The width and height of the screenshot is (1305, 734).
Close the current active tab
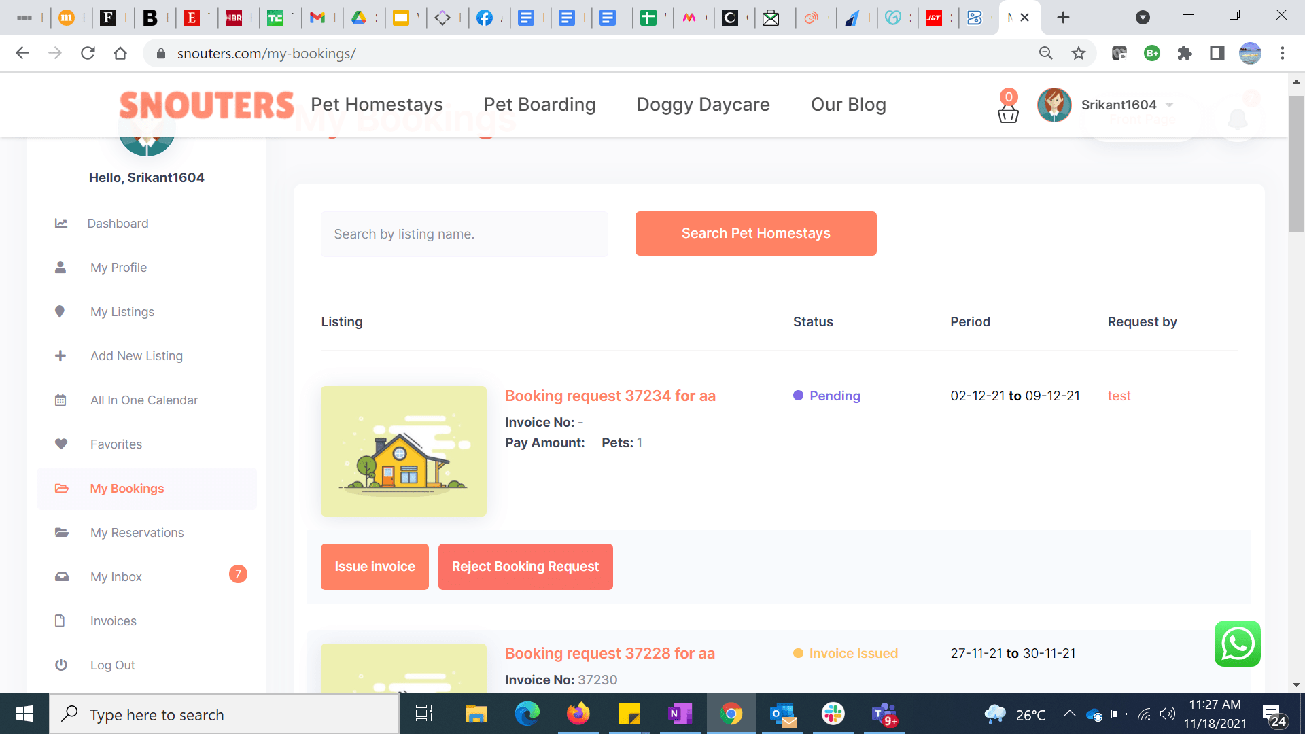point(1024,18)
